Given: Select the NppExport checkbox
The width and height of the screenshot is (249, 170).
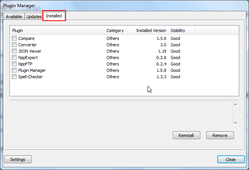Looking at the screenshot, I should [14, 58].
